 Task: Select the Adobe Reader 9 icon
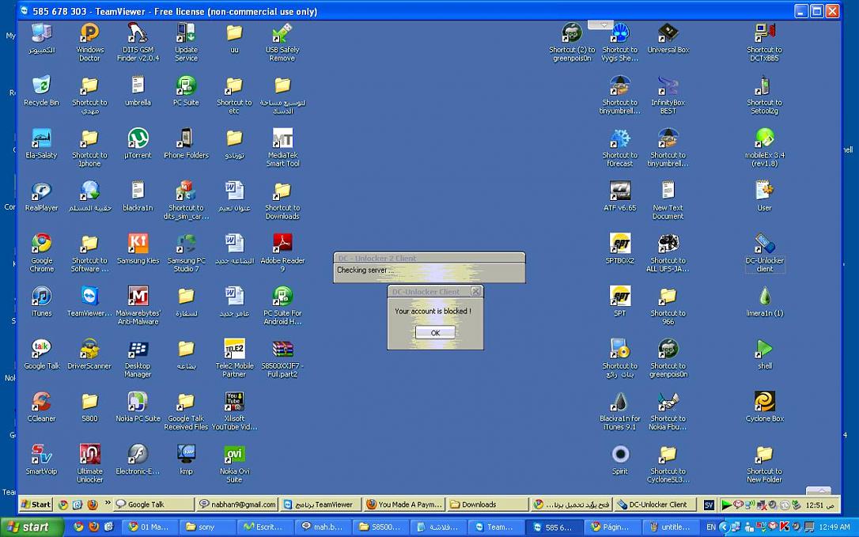click(282, 244)
